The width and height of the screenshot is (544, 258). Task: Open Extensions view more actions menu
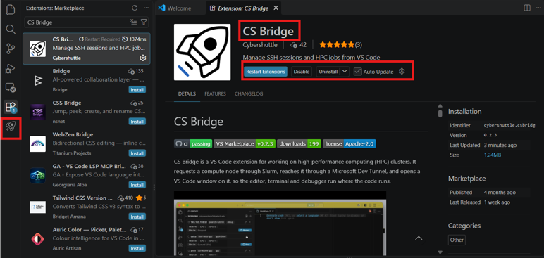pos(147,8)
